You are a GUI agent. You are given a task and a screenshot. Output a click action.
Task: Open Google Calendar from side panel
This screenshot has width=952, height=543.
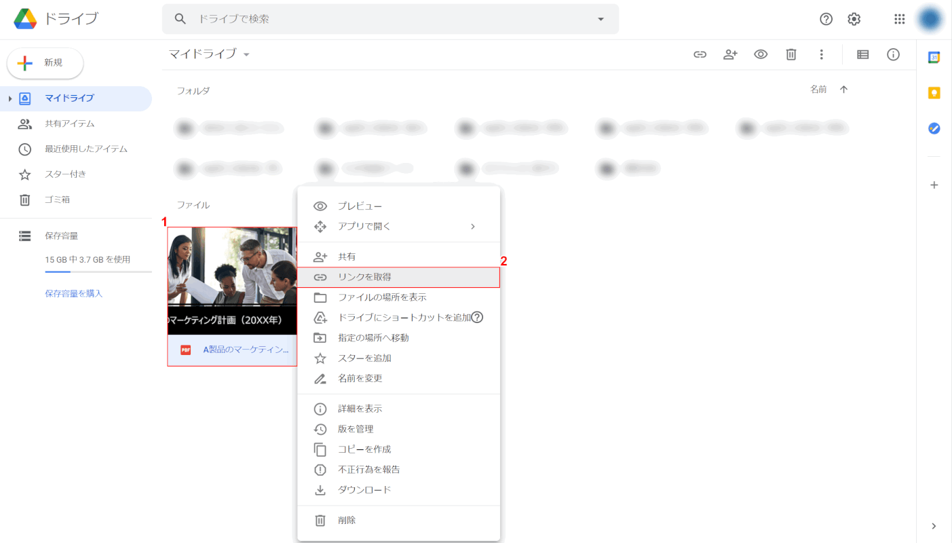(x=934, y=58)
